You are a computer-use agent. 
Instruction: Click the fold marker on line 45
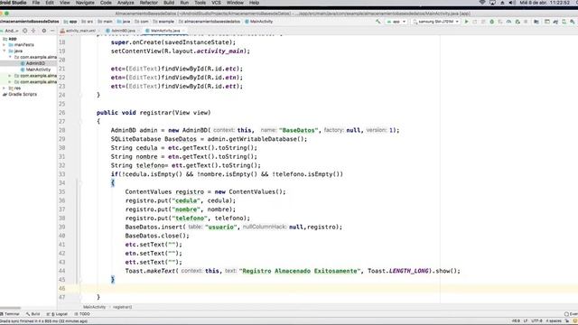[80, 280]
